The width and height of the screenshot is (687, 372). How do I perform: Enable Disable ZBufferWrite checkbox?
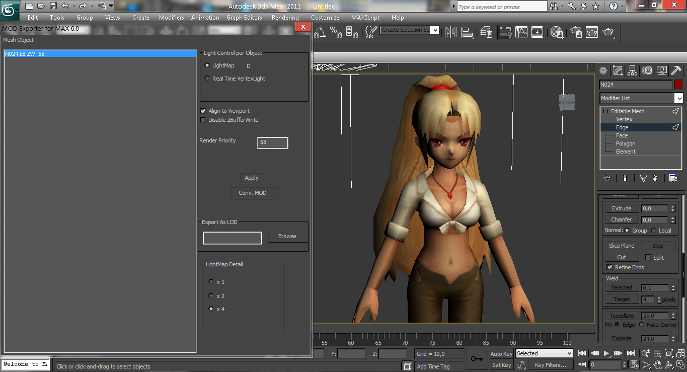pyautogui.click(x=203, y=120)
